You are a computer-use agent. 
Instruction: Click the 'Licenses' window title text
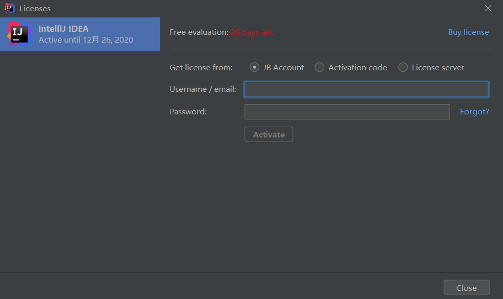pyautogui.click(x=35, y=8)
